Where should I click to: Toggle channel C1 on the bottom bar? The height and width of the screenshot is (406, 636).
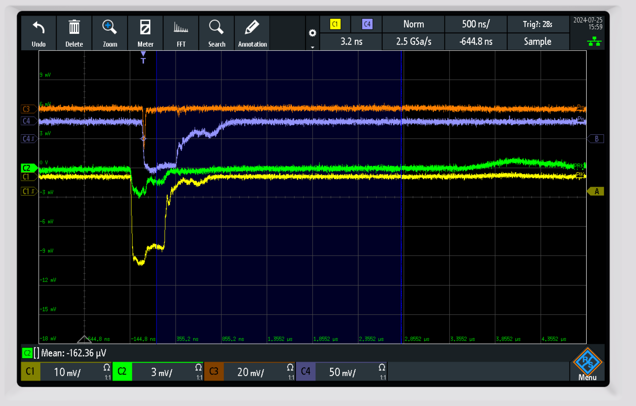point(30,372)
